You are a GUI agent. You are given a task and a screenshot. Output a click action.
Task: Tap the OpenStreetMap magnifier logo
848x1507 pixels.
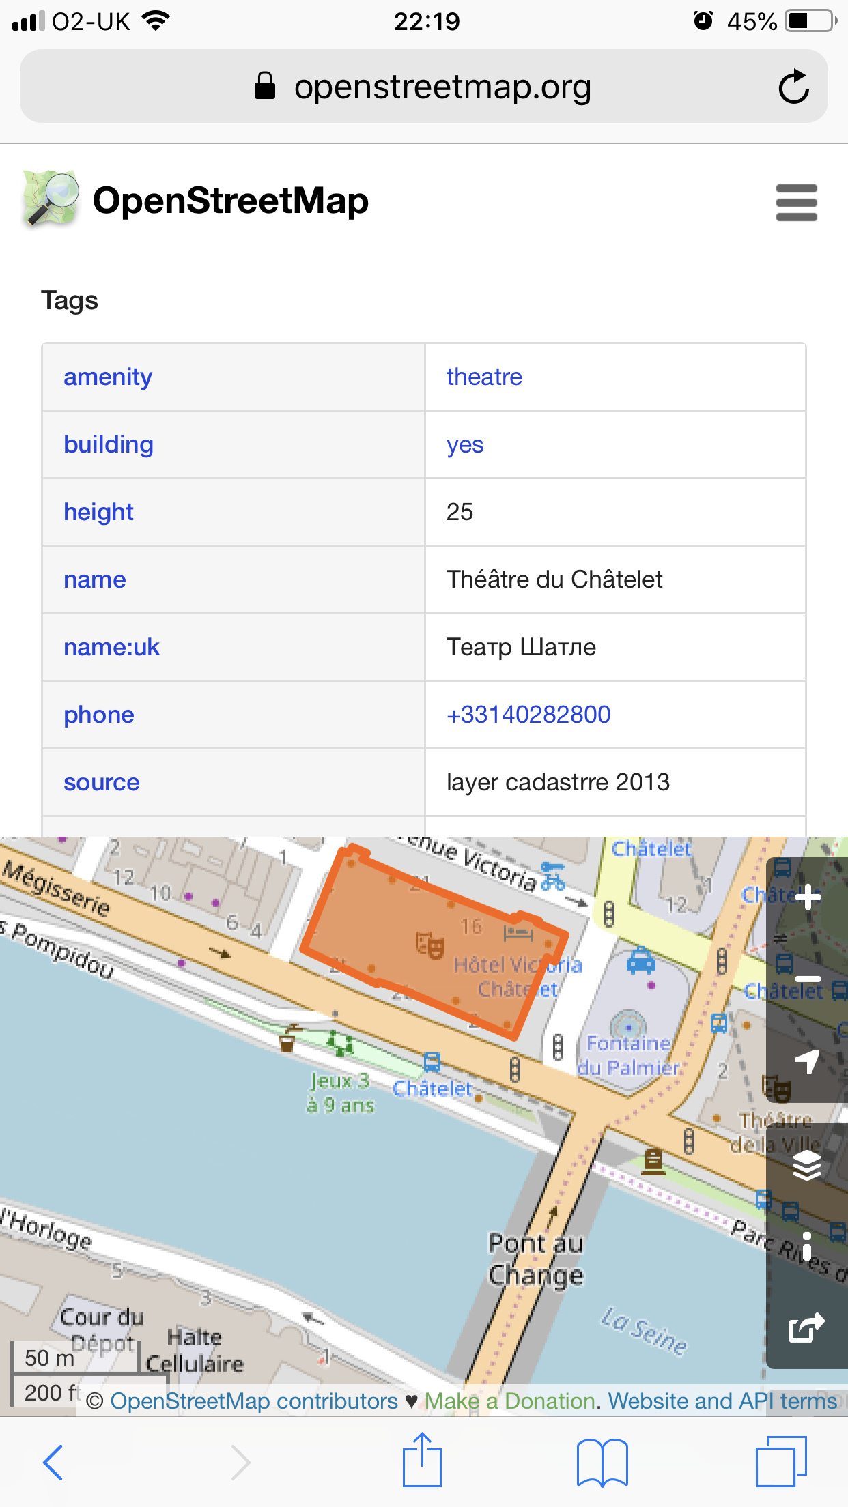point(51,199)
